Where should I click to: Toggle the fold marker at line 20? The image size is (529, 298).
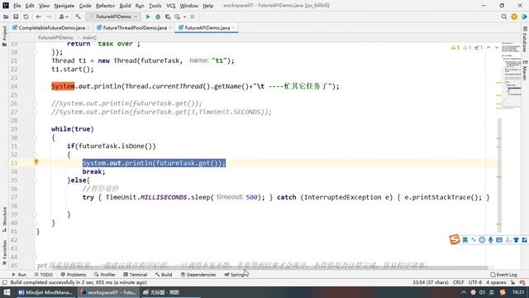pyautogui.click(x=35, y=52)
